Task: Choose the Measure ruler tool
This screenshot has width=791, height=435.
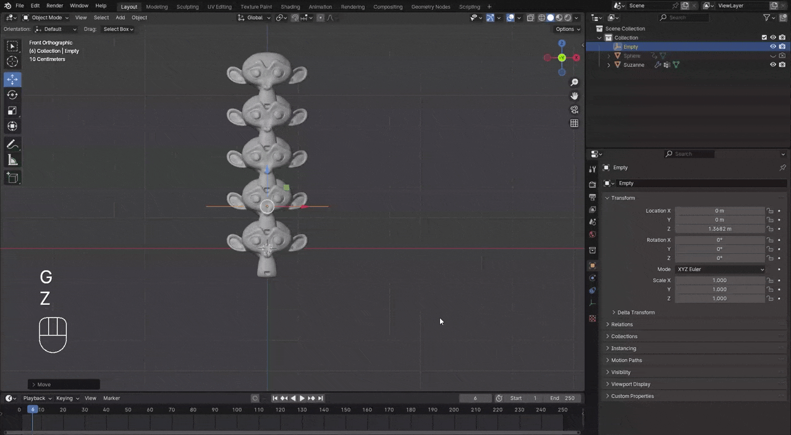Action: pyautogui.click(x=12, y=161)
